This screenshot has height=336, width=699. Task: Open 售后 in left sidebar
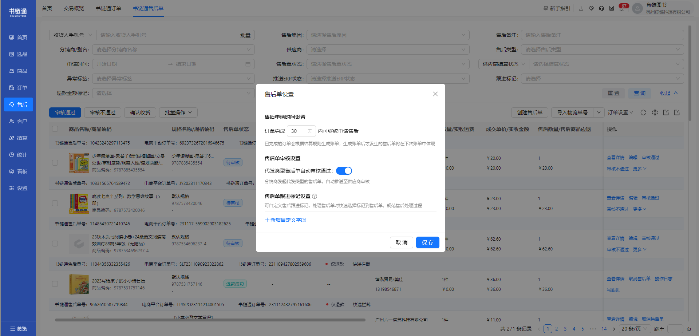point(19,104)
